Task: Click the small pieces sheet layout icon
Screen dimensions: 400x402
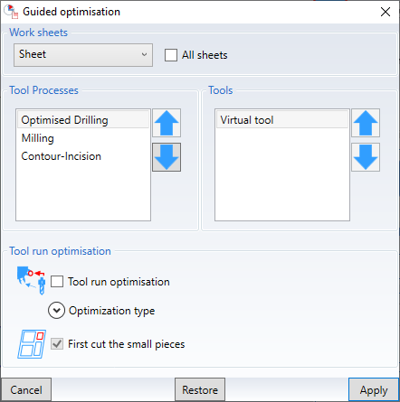Action: [32, 344]
